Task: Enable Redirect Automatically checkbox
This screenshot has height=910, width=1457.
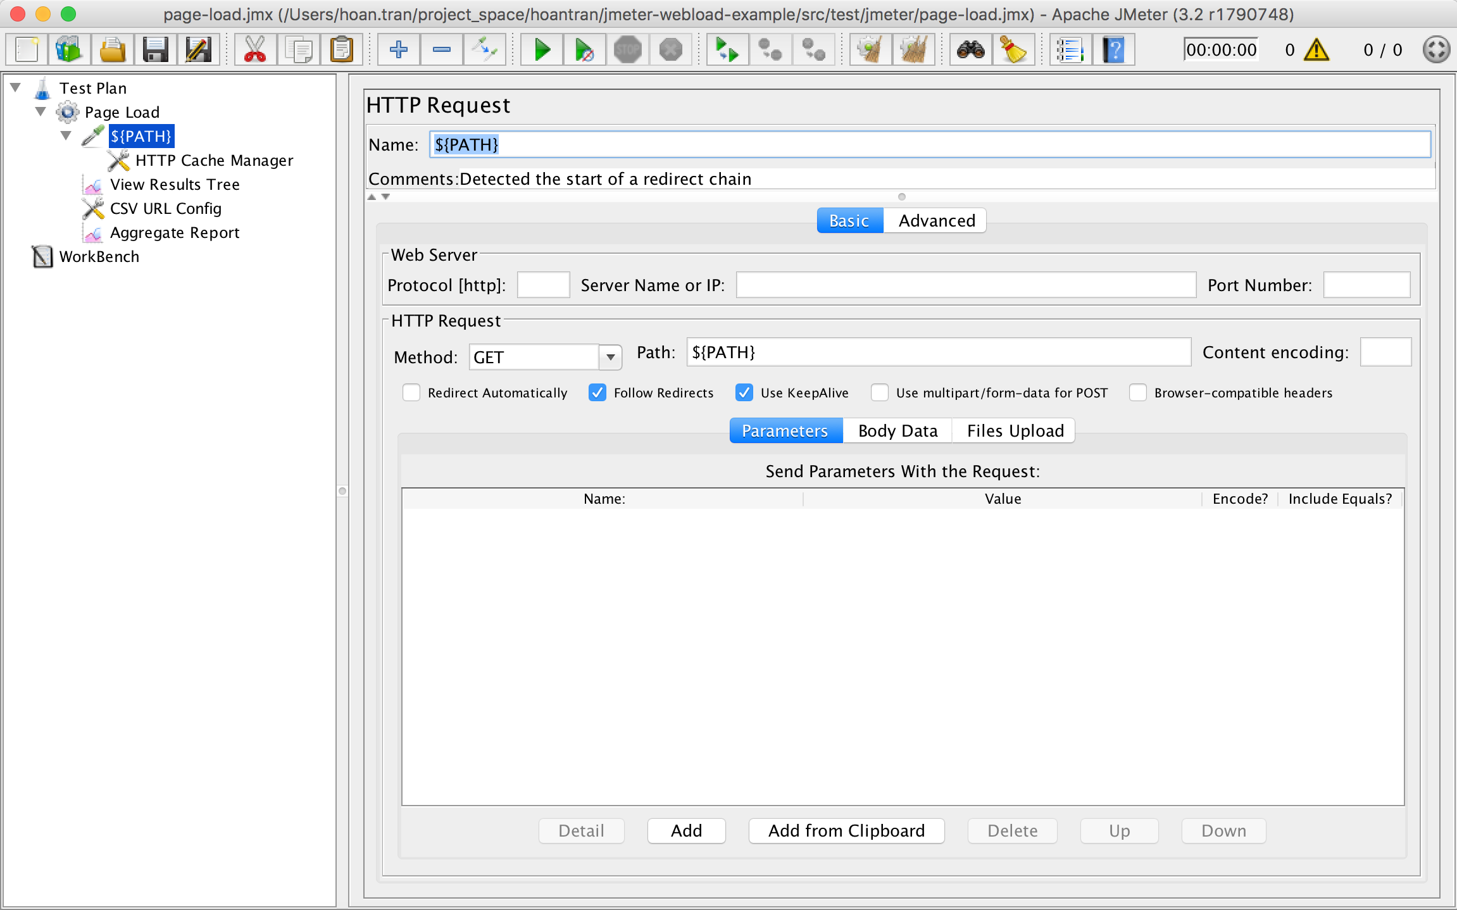Action: (411, 393)
